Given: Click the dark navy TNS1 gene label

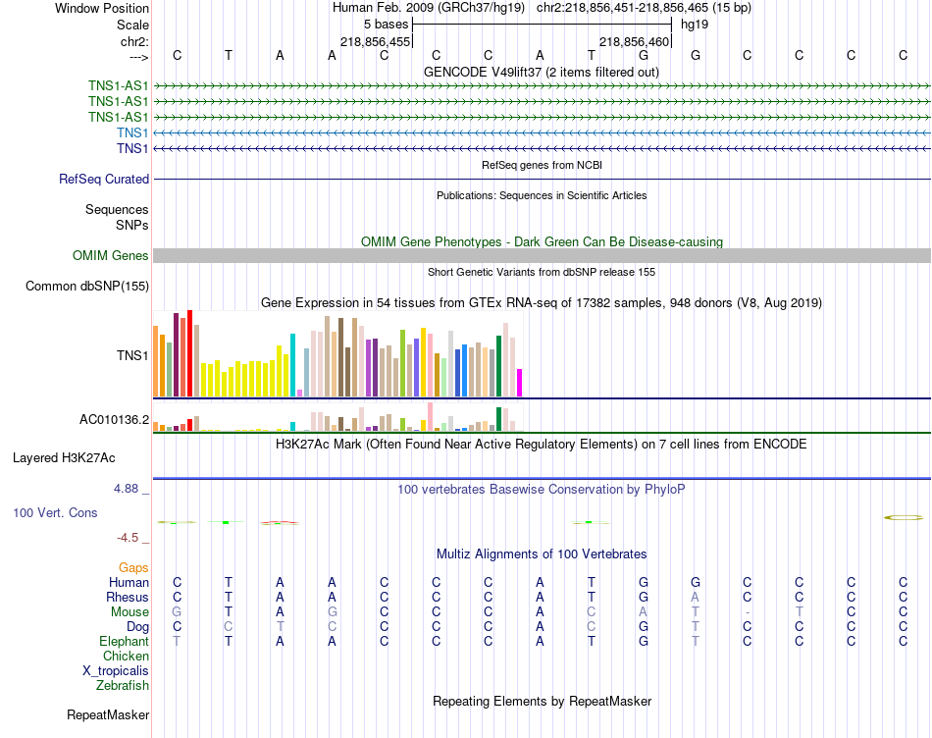Looking at the screenshot, I should [132, 148].
